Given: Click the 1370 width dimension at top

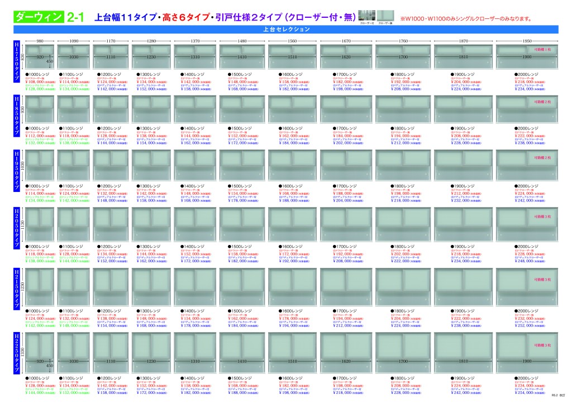Looking at the screenshot, I should (x=195, y=41).
